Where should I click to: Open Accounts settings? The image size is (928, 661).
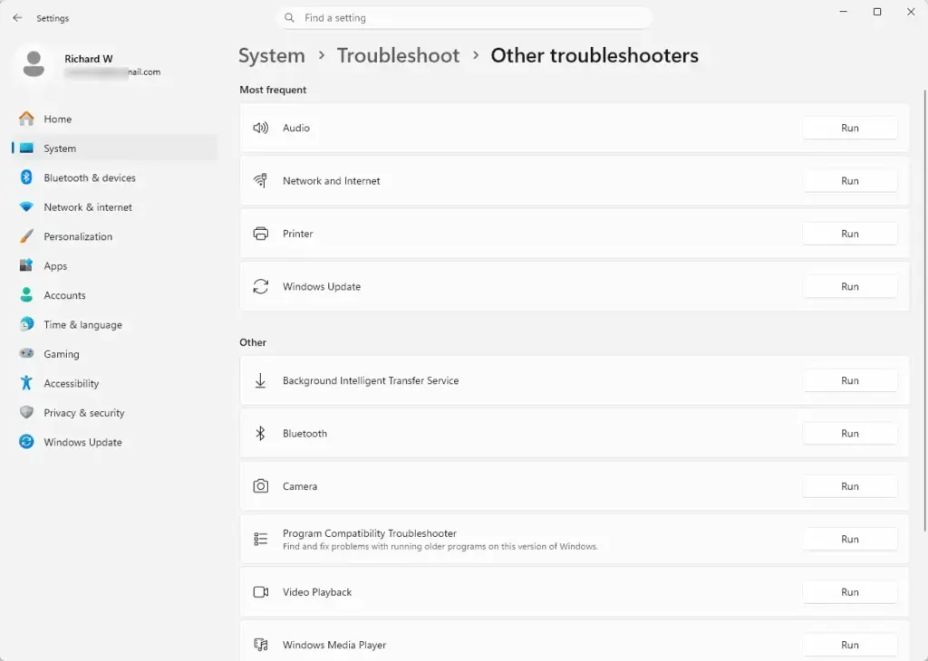click(114, 295)
